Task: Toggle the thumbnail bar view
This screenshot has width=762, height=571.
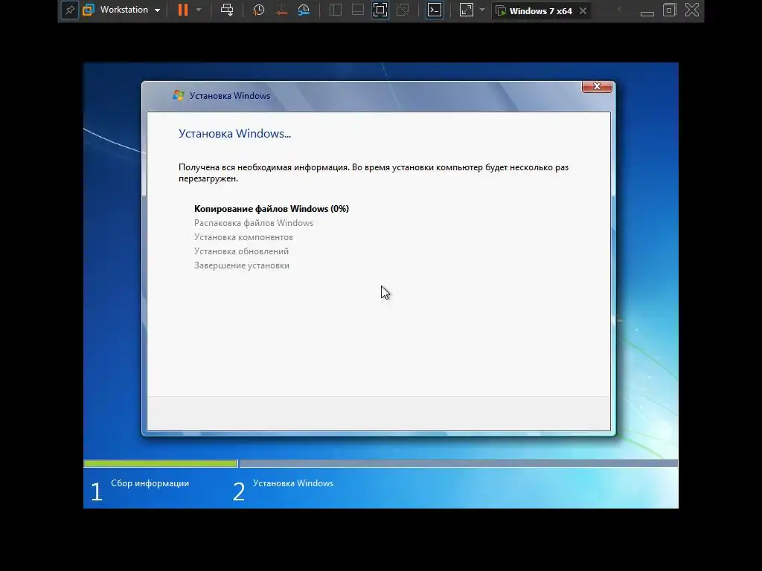Action: pos(358,10)
